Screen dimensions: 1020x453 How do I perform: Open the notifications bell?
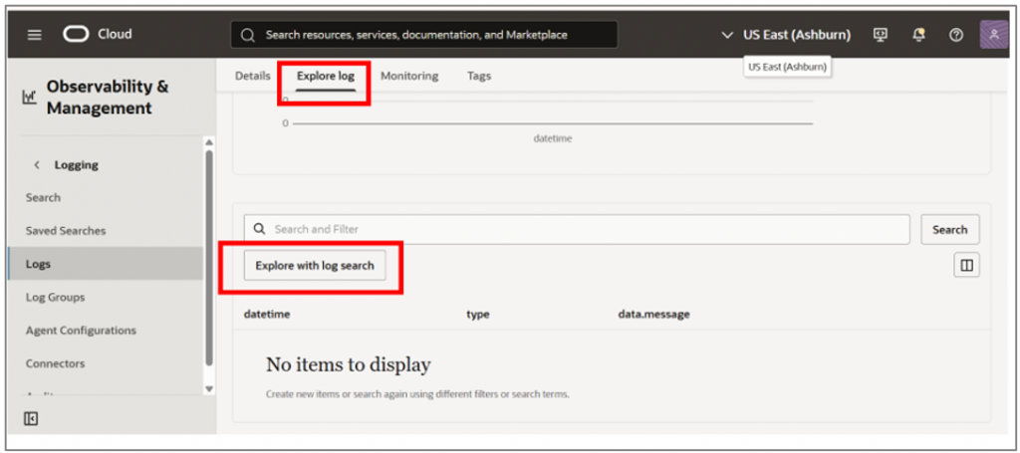point(918,35)
